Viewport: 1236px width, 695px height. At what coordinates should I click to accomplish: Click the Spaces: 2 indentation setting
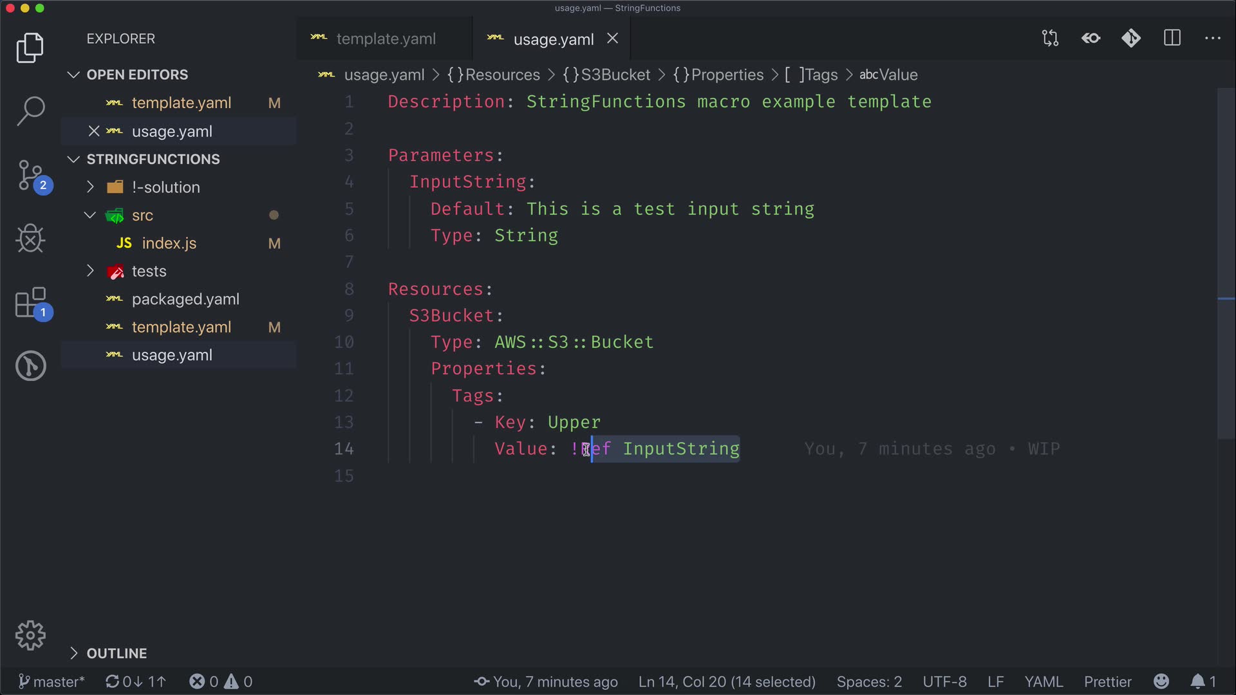(x=868, y=681)
